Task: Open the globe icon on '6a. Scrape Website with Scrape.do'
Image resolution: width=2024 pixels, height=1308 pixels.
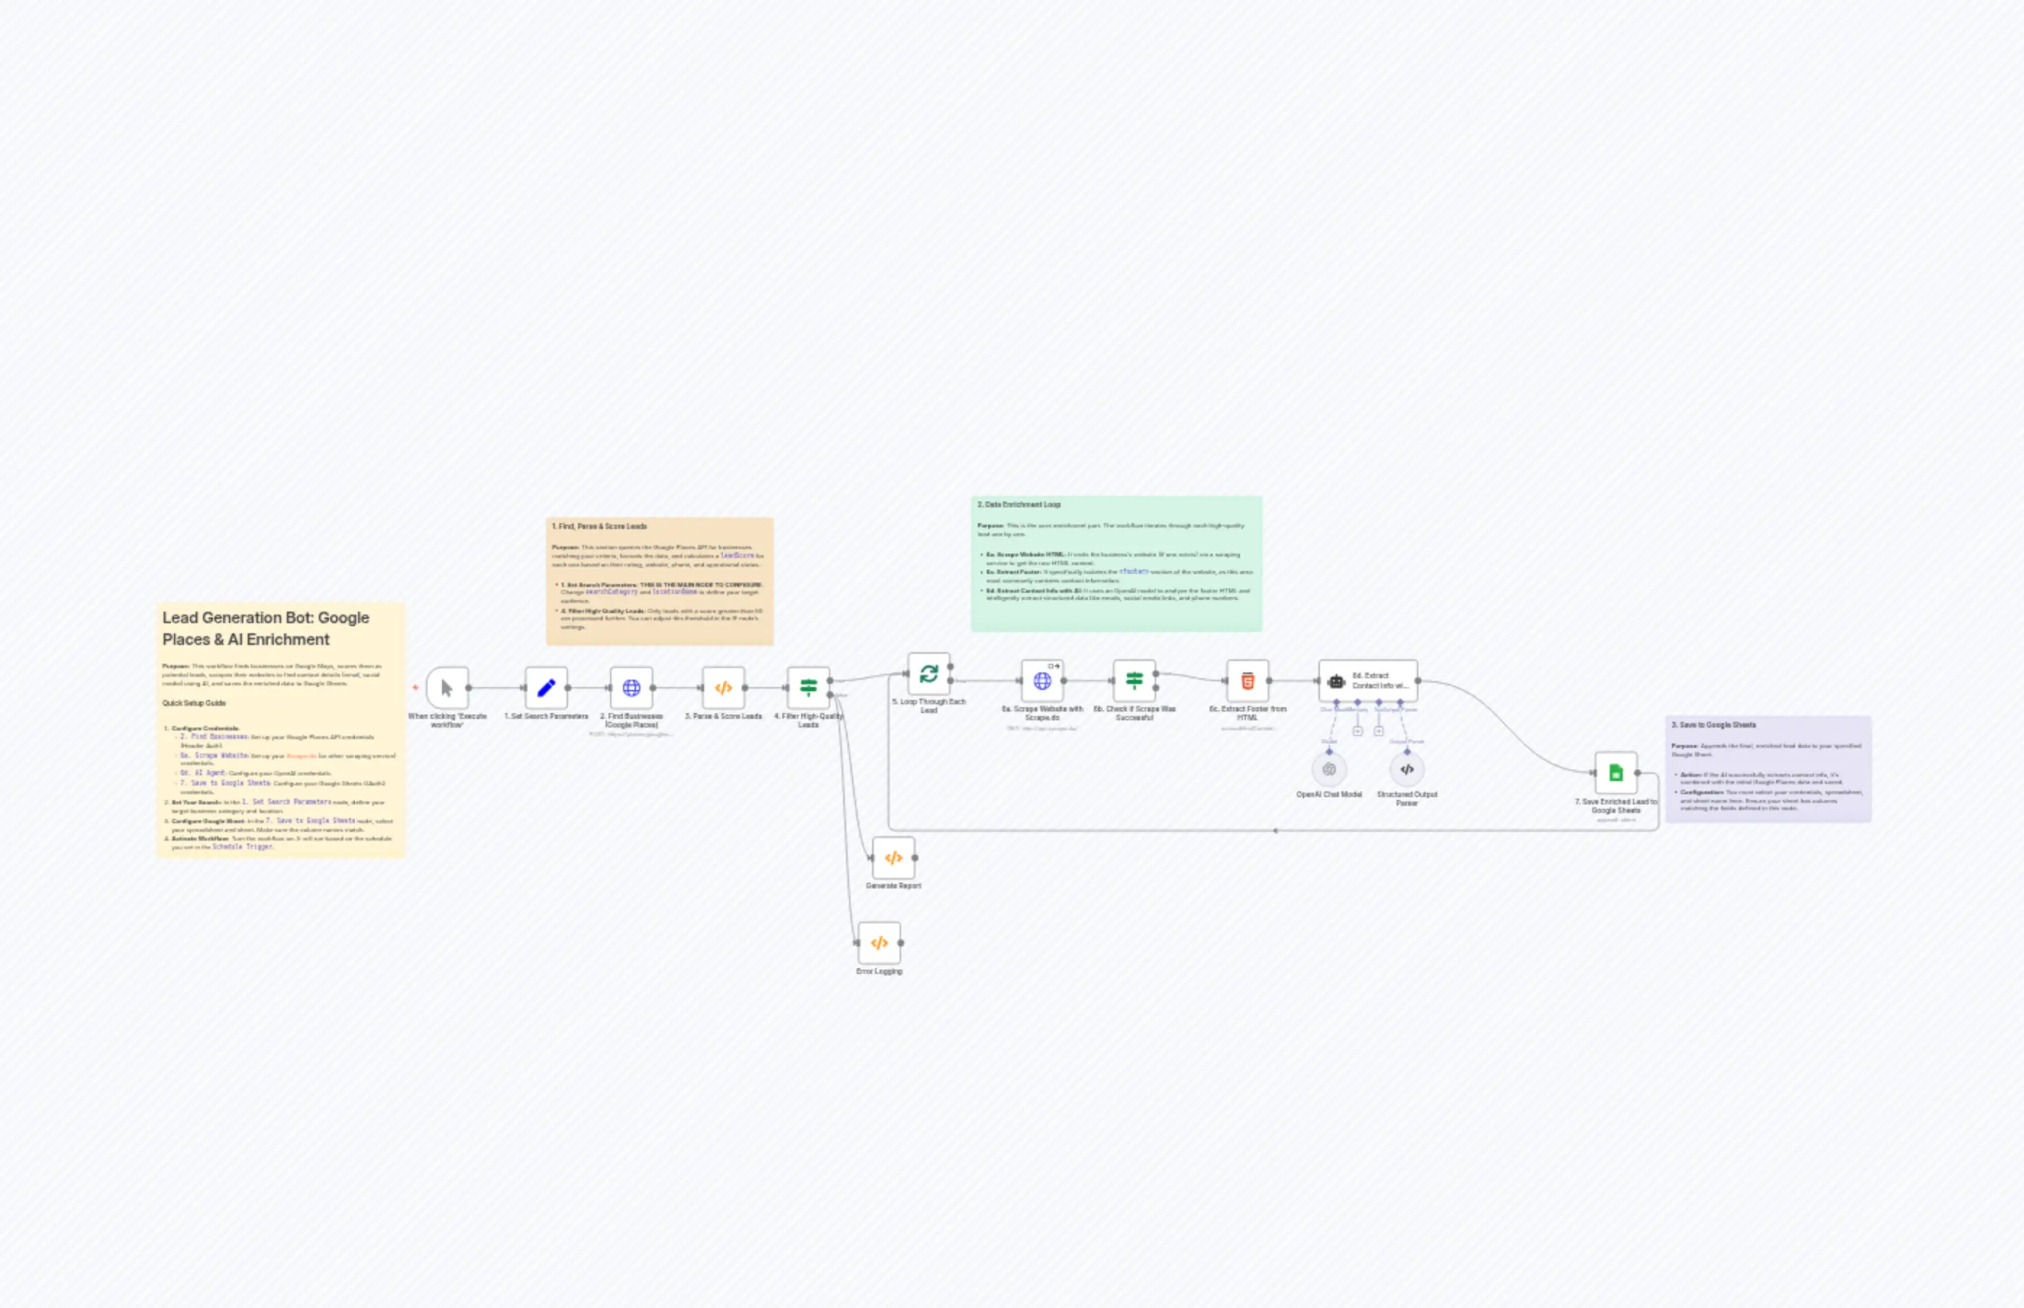Action: pyautogui.click(x=1042, y=680)
